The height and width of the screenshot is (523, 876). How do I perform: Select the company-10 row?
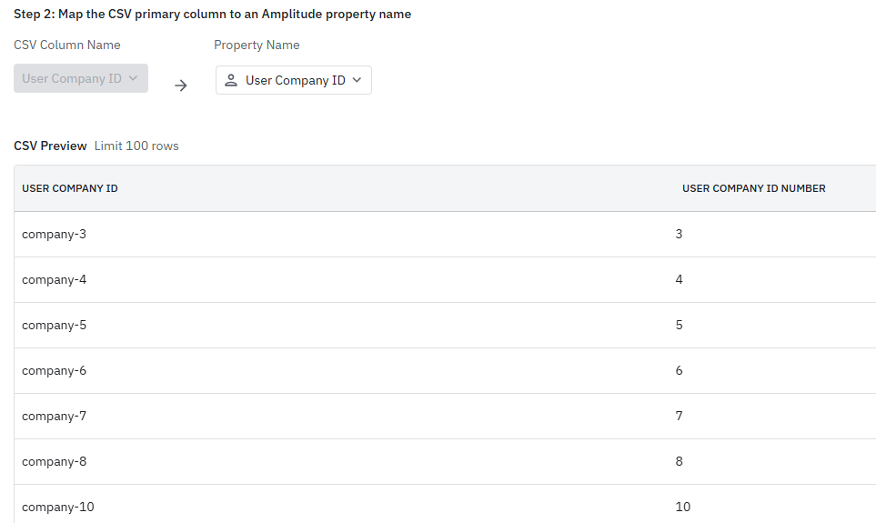point(58,507)
